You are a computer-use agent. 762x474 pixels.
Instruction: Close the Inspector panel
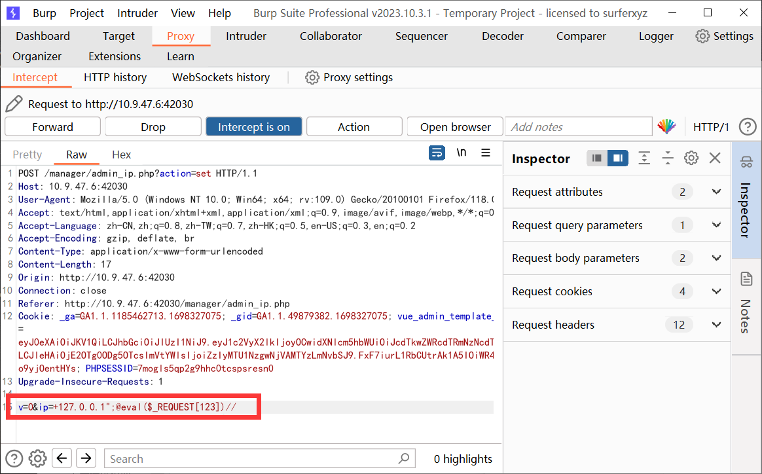pyautogui.click(x=715, y=158)
